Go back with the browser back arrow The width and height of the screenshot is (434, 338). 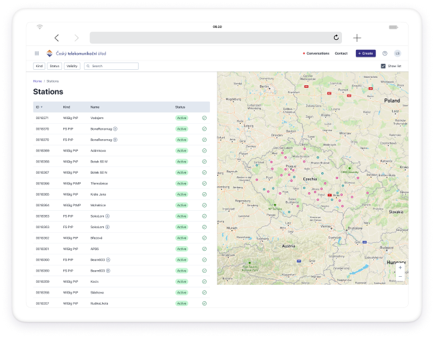pos(57,38)
